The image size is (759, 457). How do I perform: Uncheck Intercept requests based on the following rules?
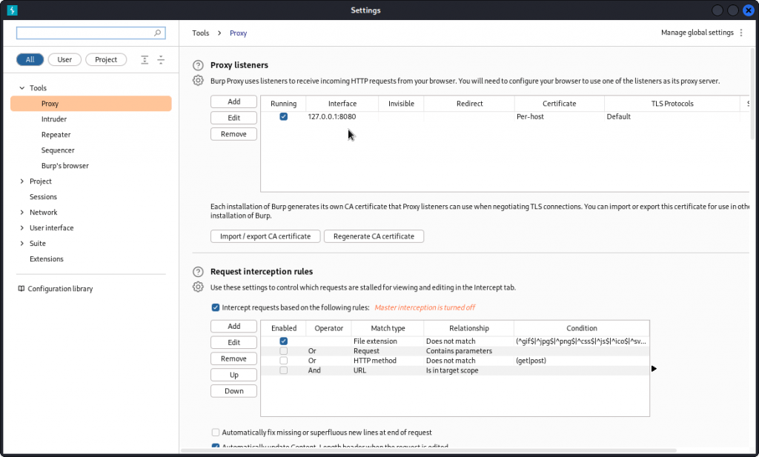click(x=215, y=307)
